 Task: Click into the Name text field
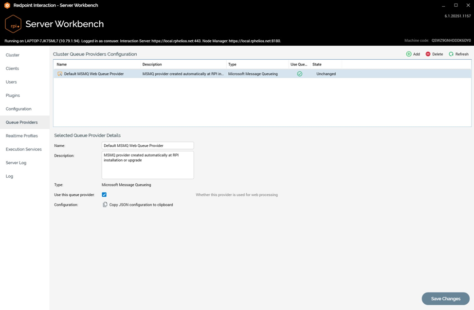(147, 145)
